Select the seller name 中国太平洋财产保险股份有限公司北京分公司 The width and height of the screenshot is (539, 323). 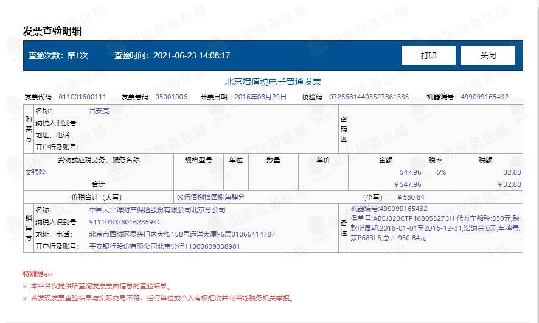157,210
